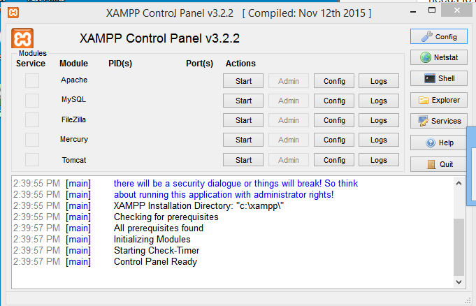Click the log pane scroll down arrow
Viewport: 476px width, 306px height.
pos(459,282)
